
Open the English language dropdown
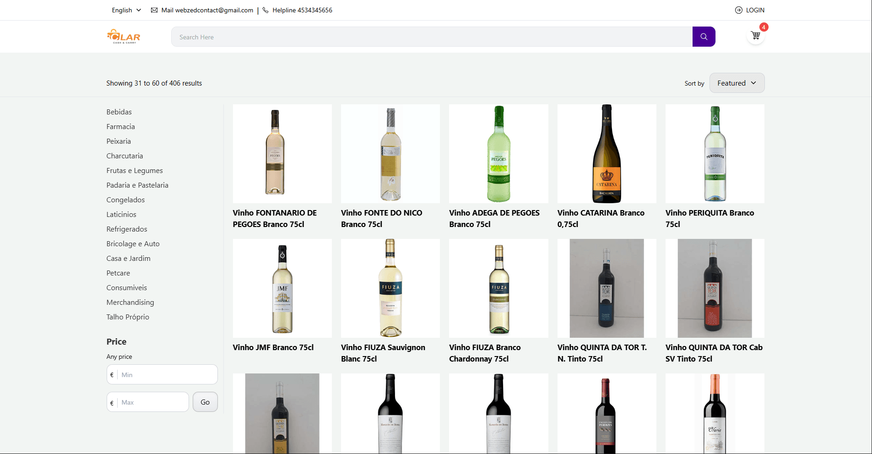[x=126, y=10]
